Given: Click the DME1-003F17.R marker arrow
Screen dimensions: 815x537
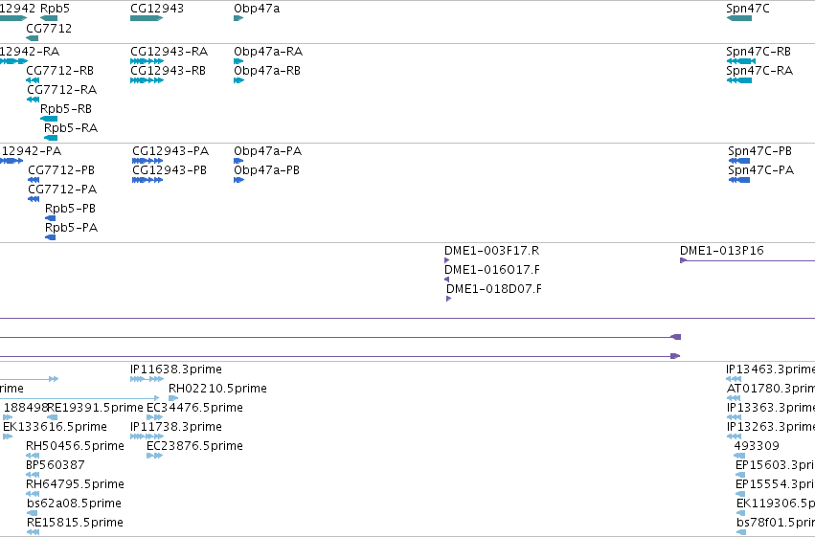Looking at the screenshot, I should coord(447,260).
